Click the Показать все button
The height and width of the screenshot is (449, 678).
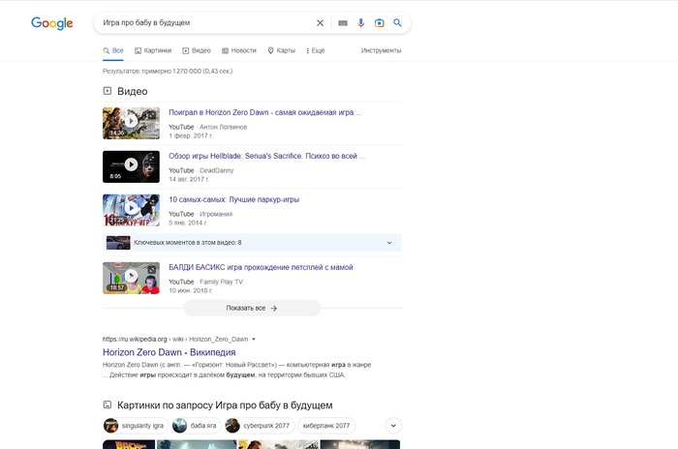252,308
